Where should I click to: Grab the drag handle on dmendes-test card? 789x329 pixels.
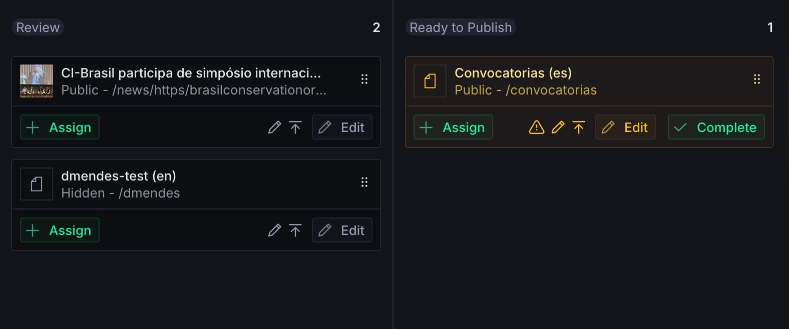pyautogui.click(x=364, y=182)
